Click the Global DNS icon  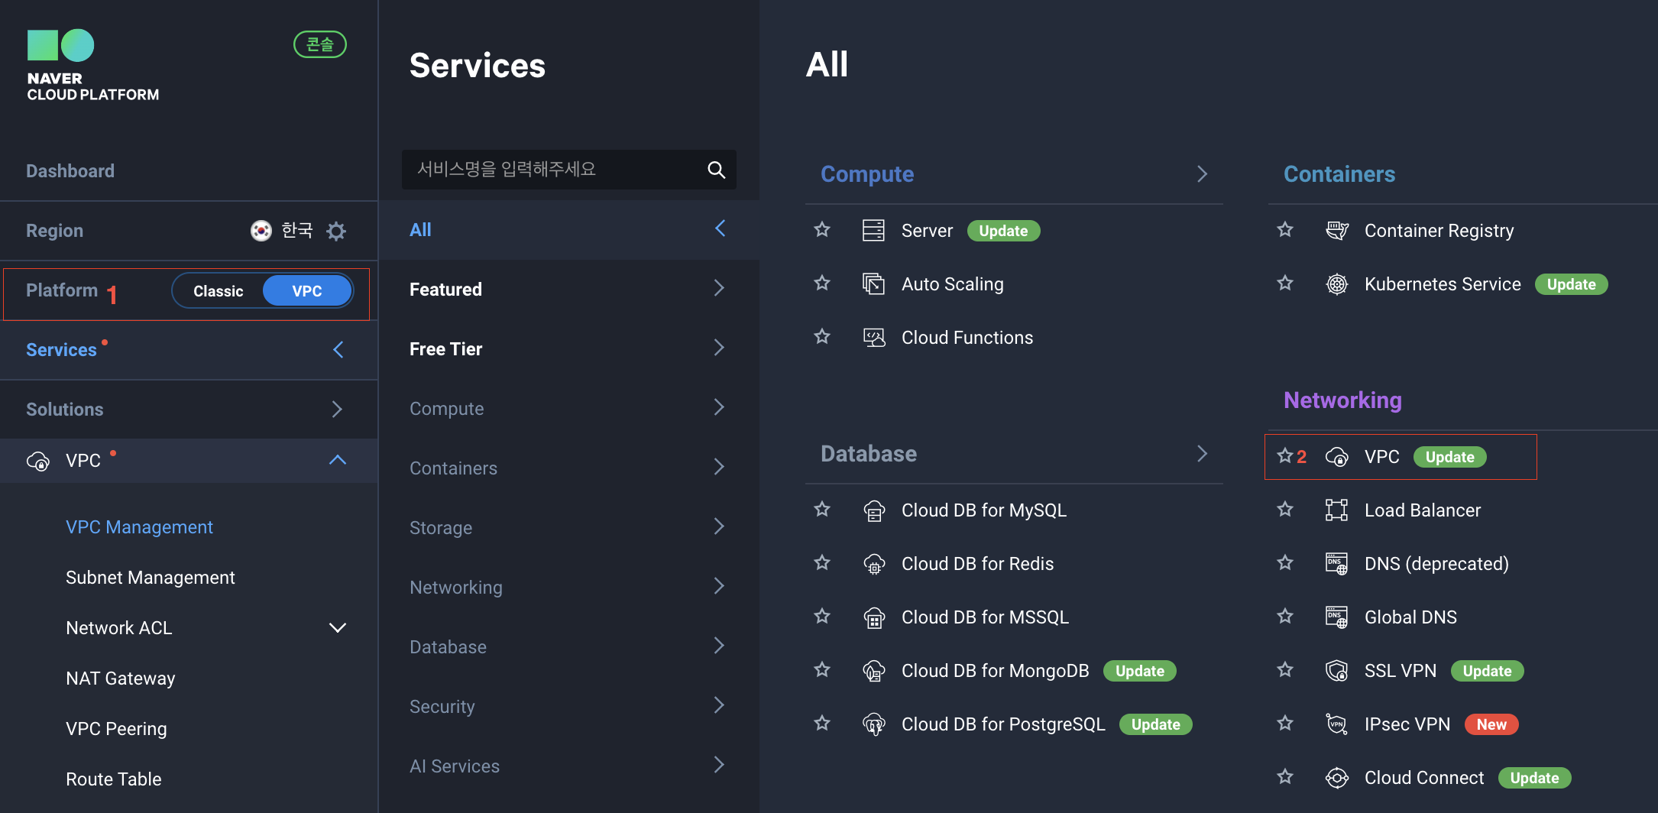coord(1337,617)
